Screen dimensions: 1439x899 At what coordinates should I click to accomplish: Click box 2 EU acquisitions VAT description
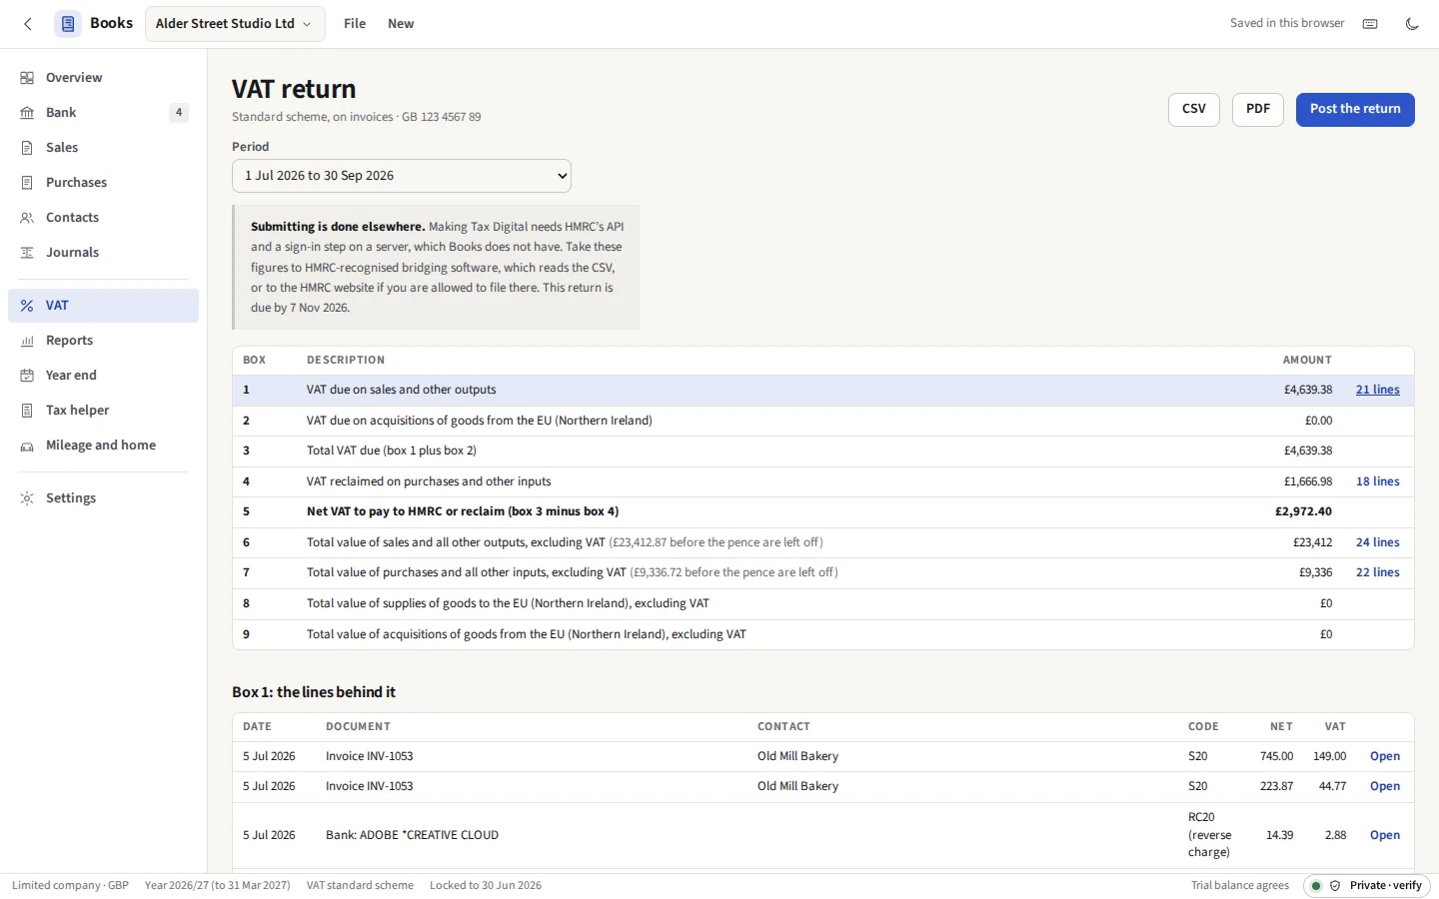479,422
